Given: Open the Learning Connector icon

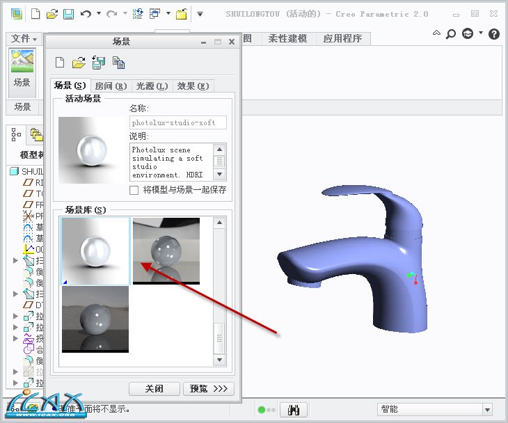Looking at the screenshot, I should click(468, 33).
